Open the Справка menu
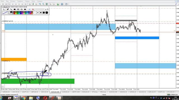This screenshot has height=100, width=179. pos(40,1)
